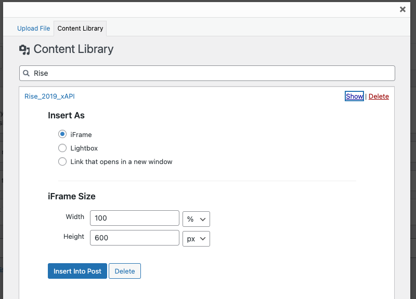Screen dimensions: 416x299
Task: Choose the Lightbox radio option
Action: 62,148
